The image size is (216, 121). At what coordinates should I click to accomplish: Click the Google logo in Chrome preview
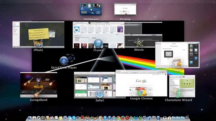coord(141,81)
